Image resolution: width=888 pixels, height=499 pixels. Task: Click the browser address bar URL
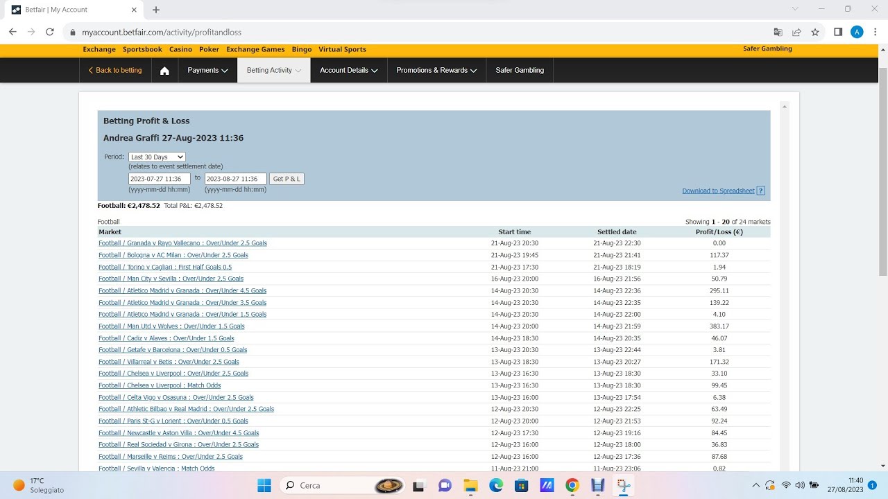coord(162,32)
